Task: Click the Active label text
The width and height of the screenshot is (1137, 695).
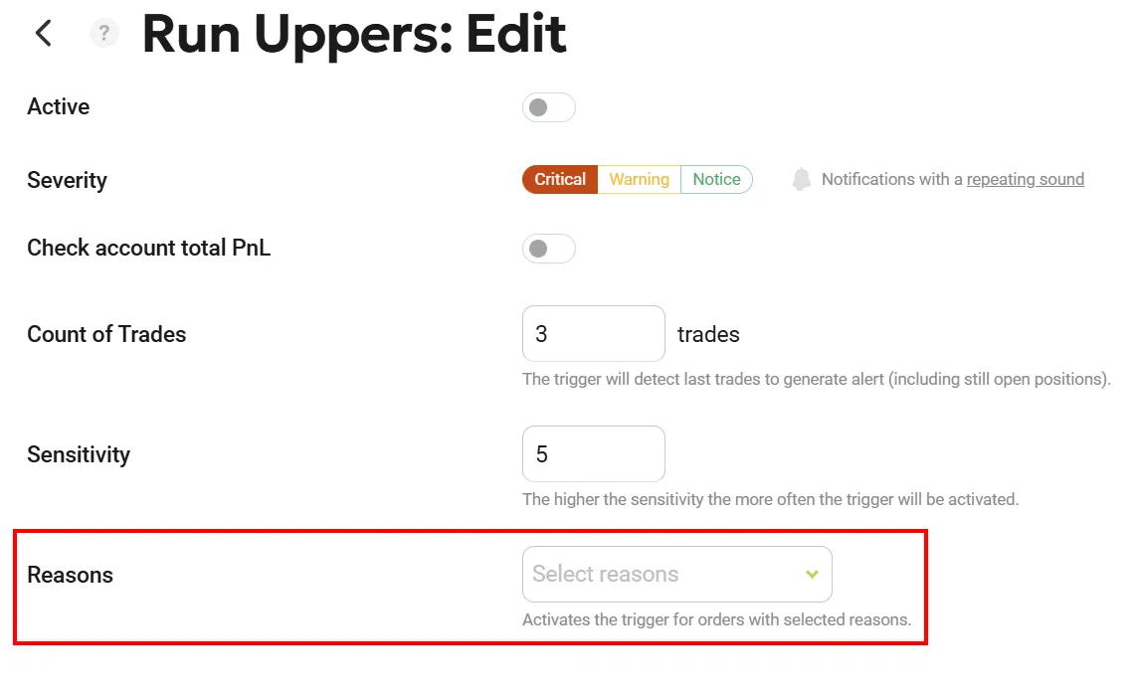Action: [x=58, y=107]
